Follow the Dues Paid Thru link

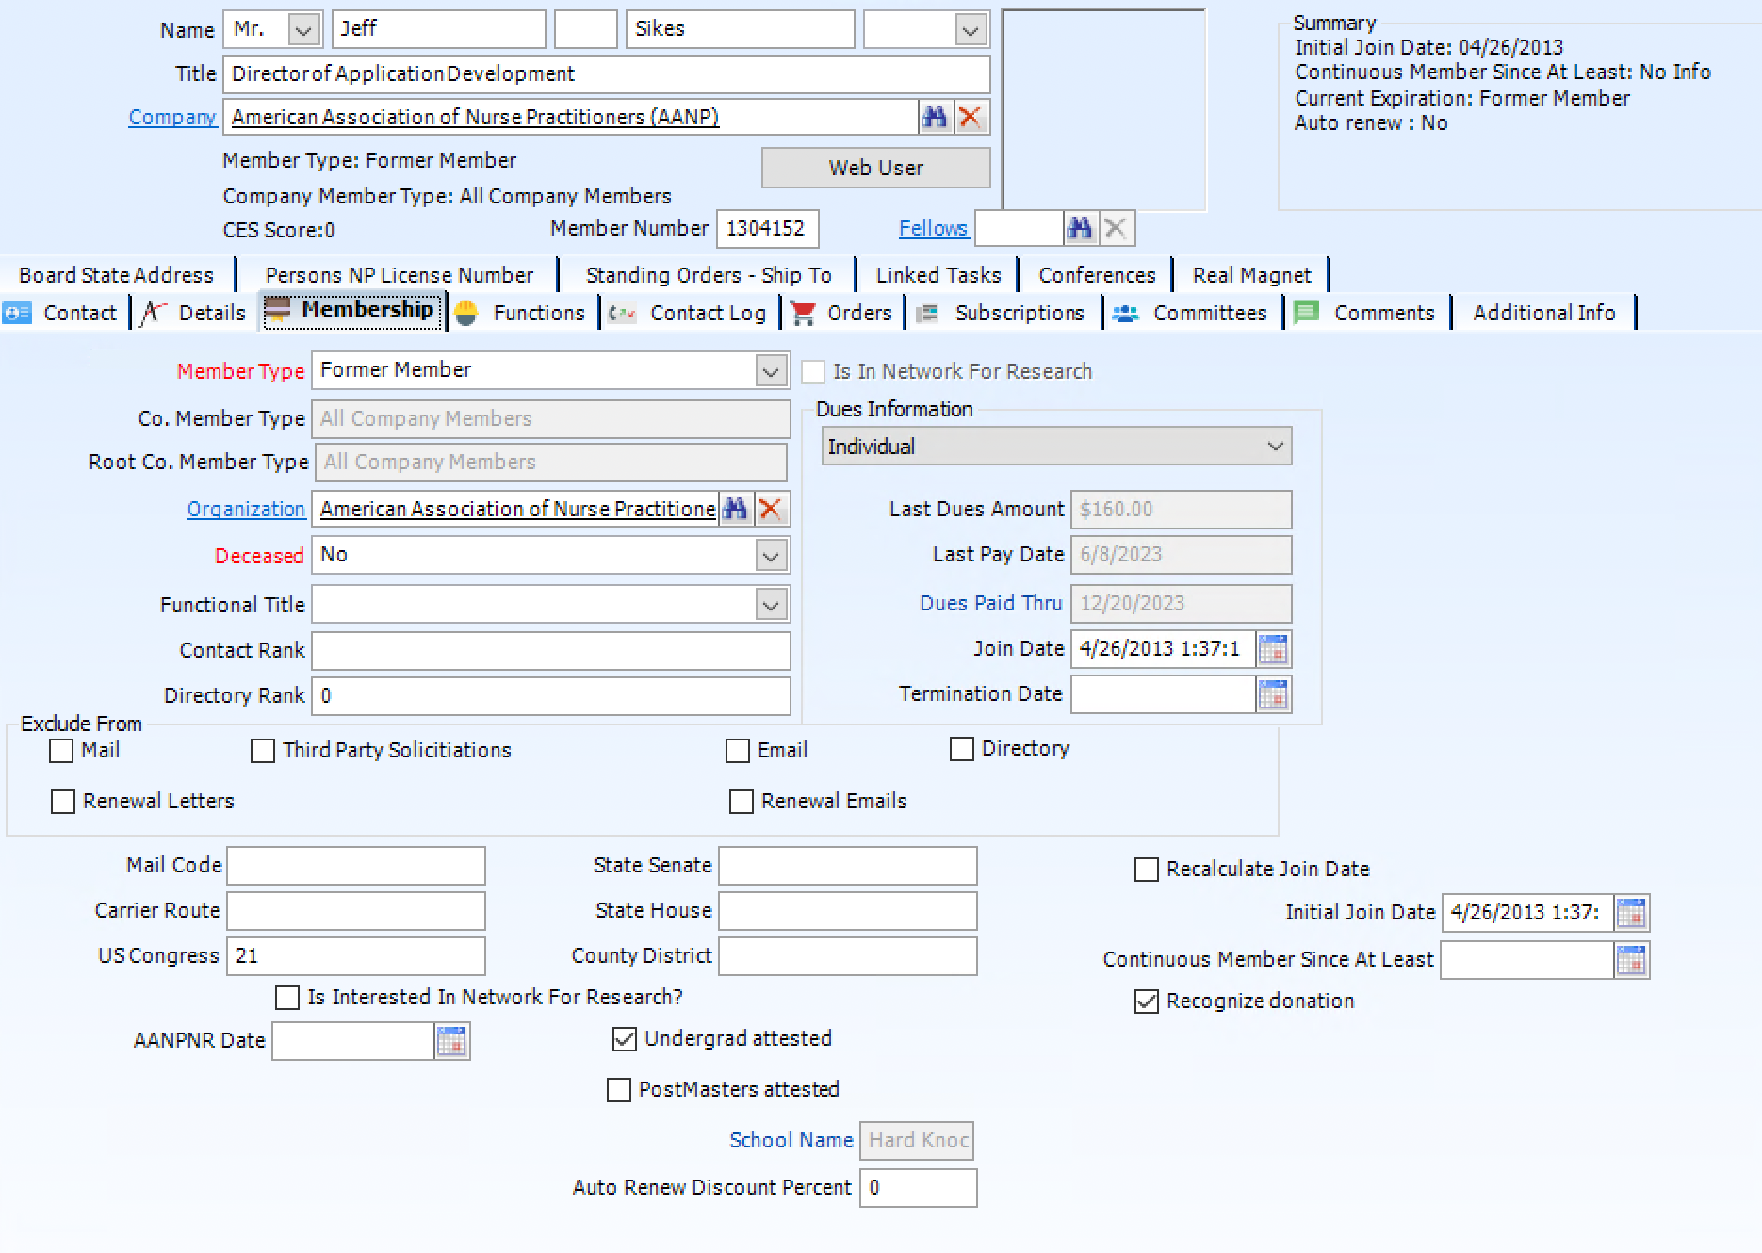[990, 603]
